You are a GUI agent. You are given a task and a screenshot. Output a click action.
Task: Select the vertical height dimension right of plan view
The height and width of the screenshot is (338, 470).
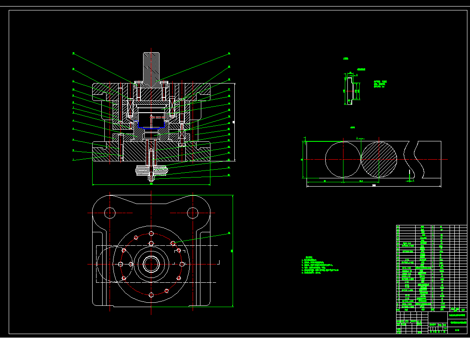click(232, 251)
